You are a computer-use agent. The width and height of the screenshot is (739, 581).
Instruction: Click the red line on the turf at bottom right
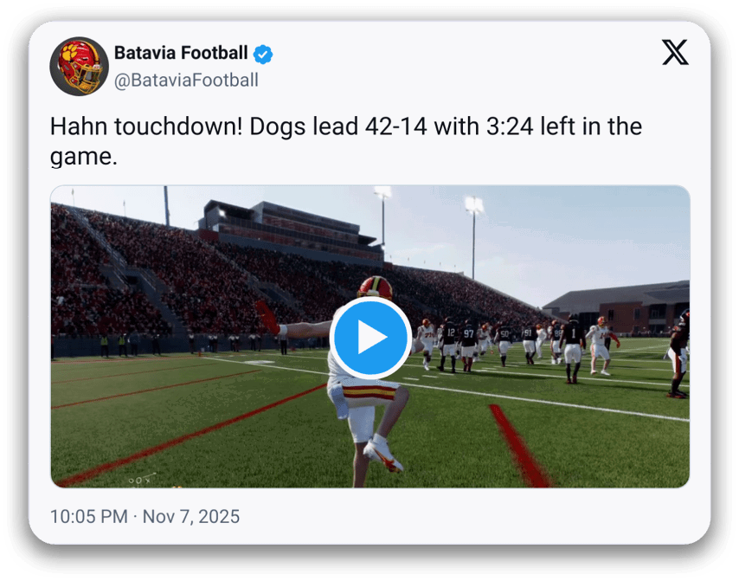pyautogui.click(x=520, y=446)
